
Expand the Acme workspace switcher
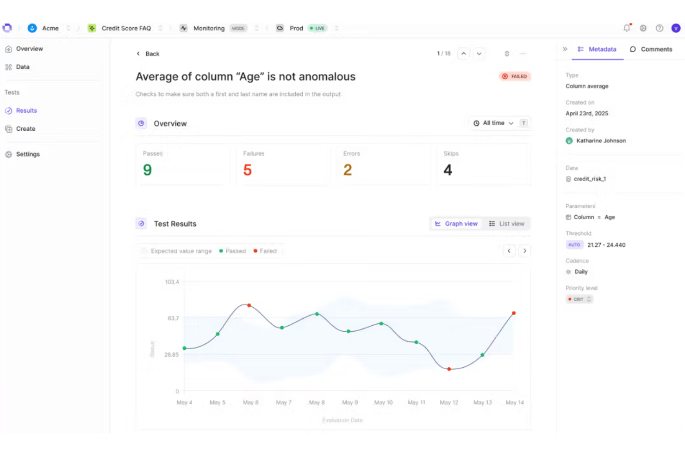(68, 28)
